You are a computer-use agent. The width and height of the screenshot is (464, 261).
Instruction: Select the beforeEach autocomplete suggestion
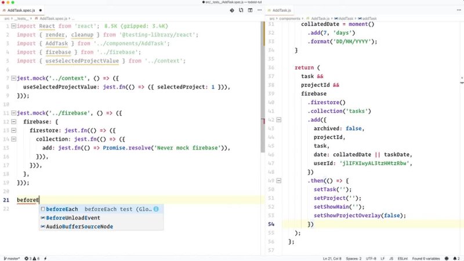click(101, 209)
